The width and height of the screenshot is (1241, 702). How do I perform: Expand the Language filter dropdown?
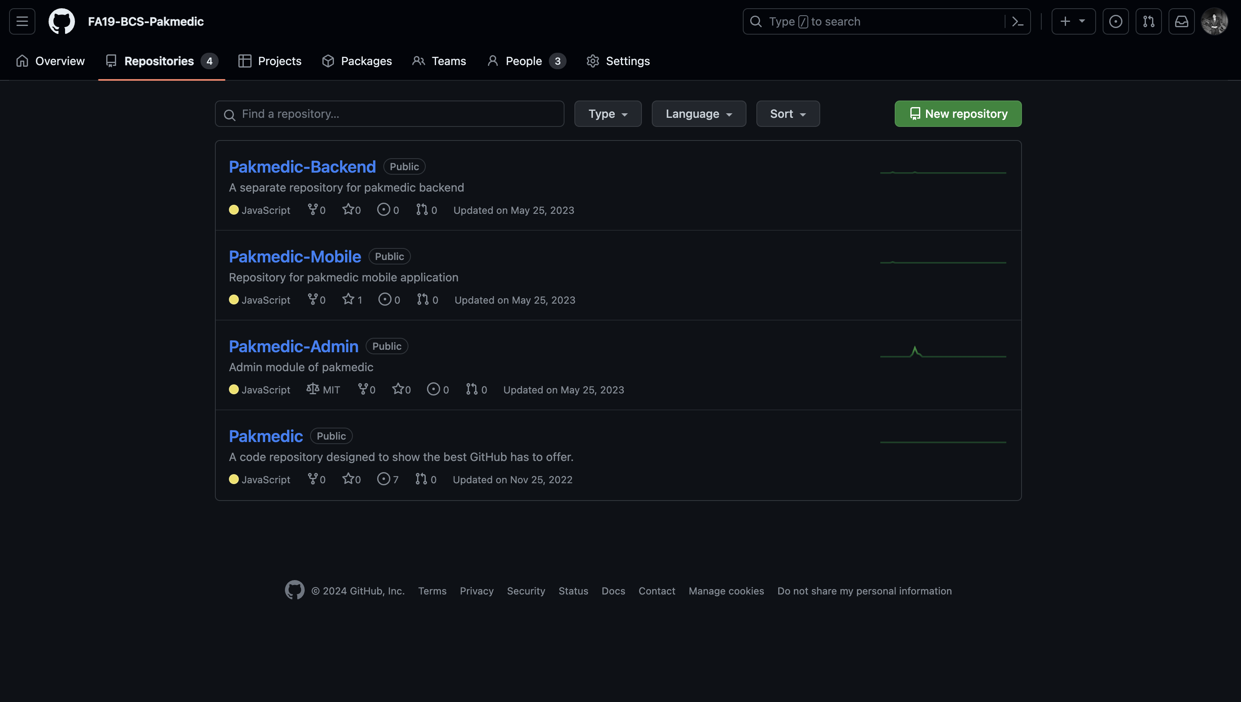click(699, 114)
